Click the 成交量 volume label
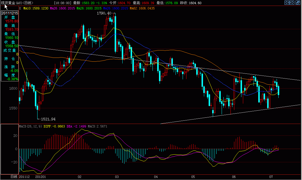302x180 pixels. pyautogui.click(x=10, y=50)
